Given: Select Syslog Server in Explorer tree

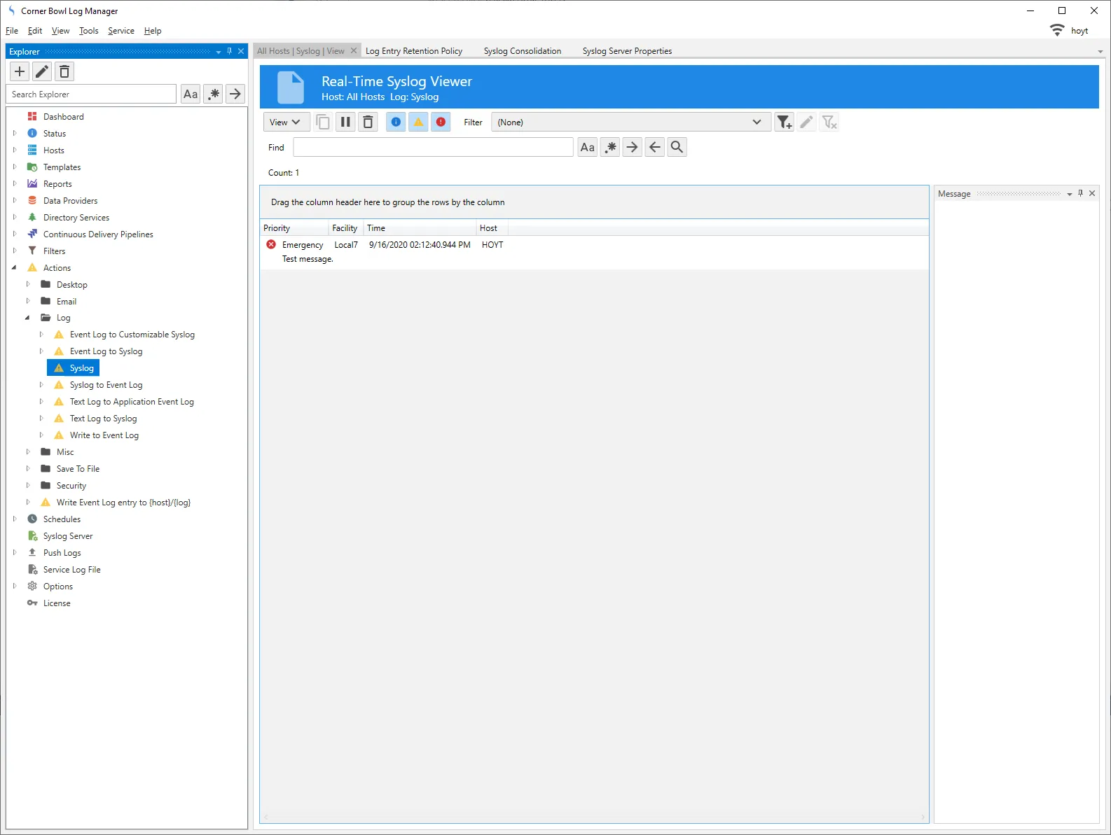Looking at the screenshot, I should (68, 536).
